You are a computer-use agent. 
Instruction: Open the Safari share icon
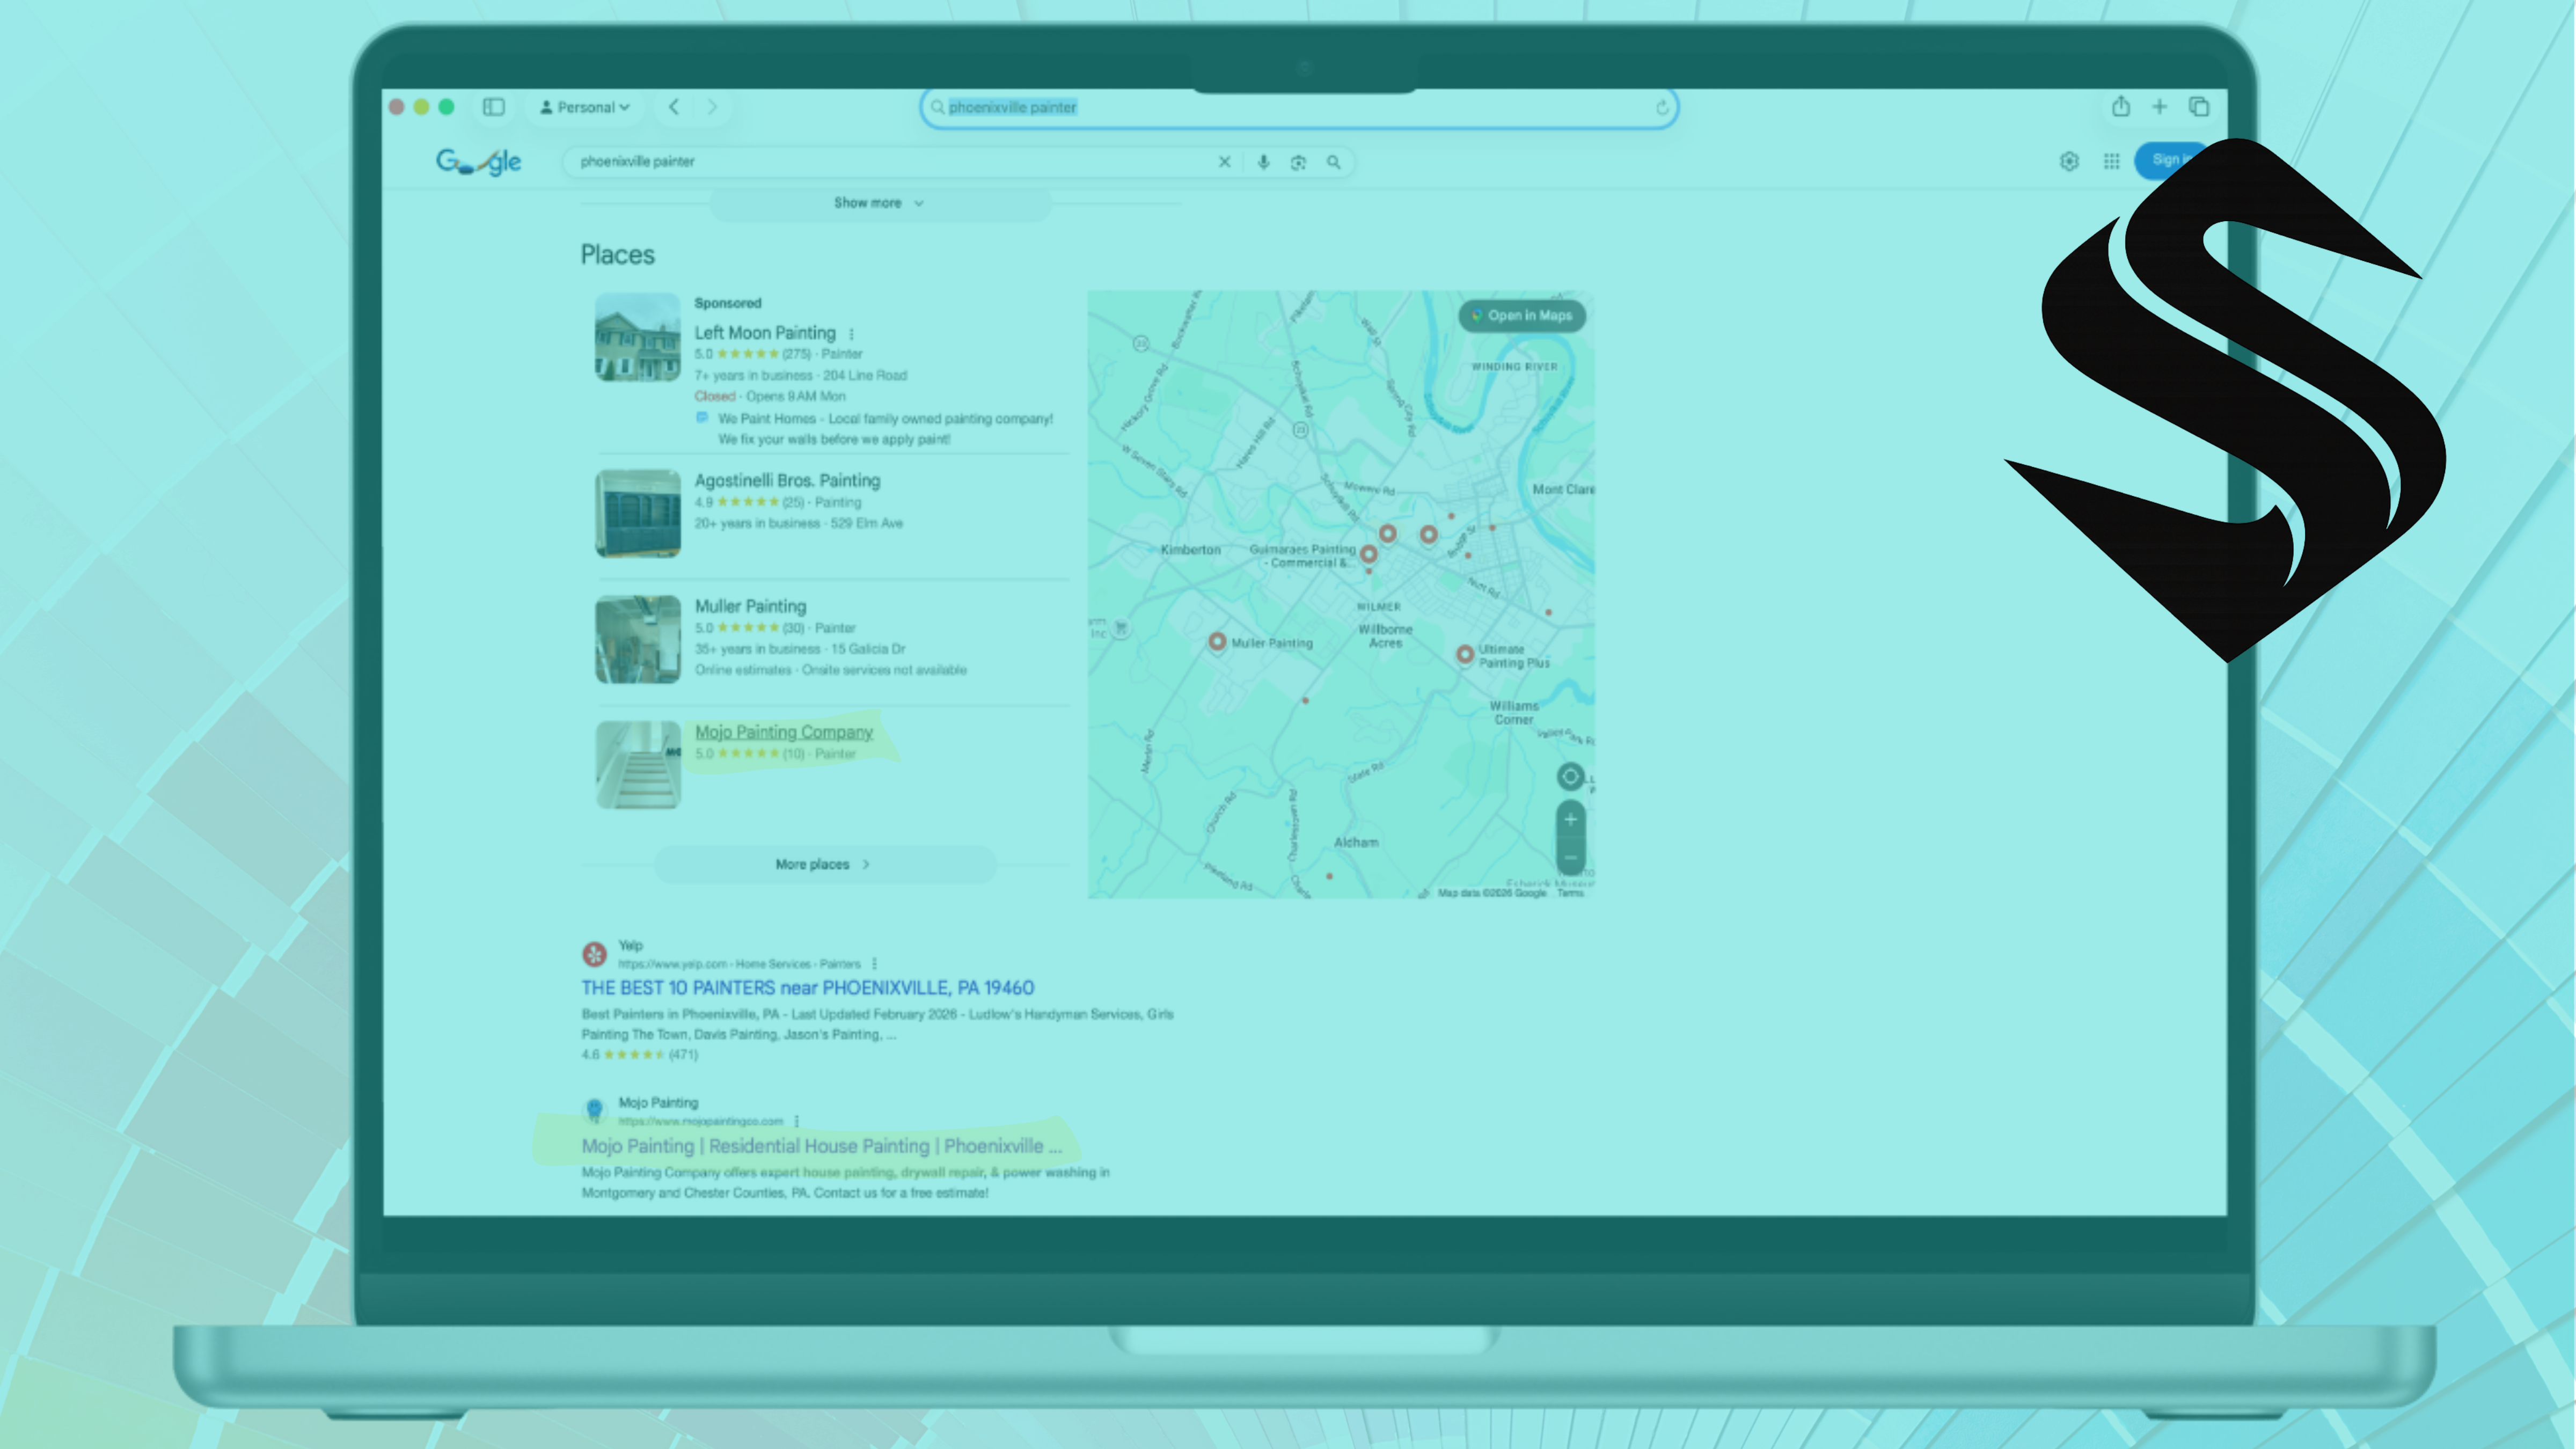click(2121, 107)
